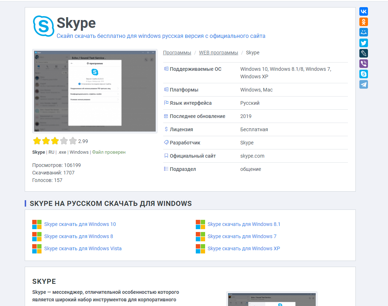Click Windows logo beside Windows 10 link

click(37, 224)
